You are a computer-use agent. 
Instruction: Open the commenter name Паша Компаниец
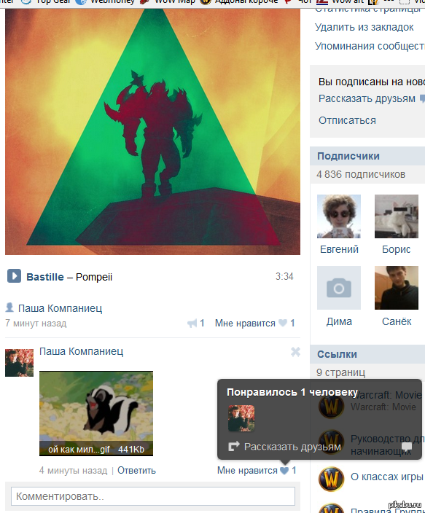[x=81, y=351]
